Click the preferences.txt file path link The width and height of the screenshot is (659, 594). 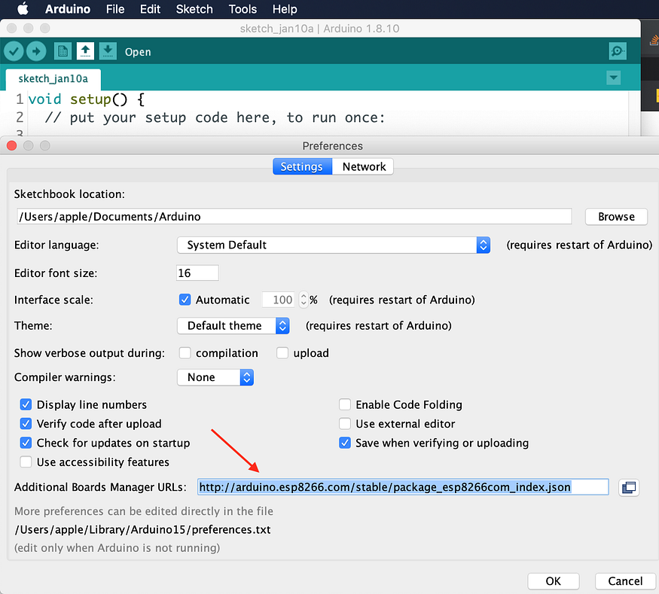[x=142, y=529]
